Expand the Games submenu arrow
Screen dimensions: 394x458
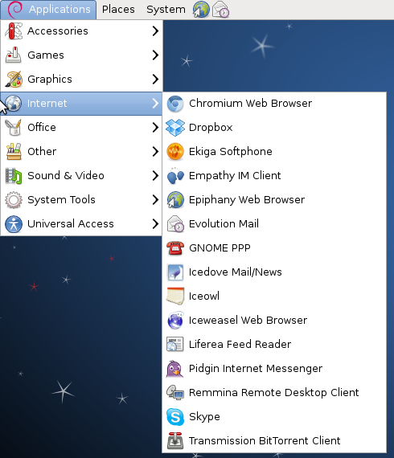click(x=155, y=55)
